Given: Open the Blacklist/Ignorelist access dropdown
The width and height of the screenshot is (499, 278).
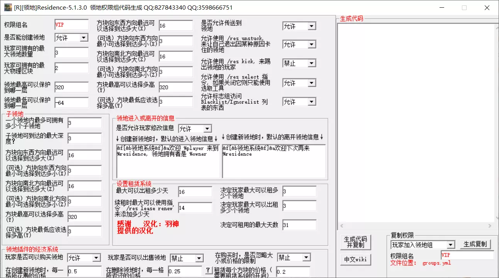Looking at the screenshot, I should 299,102.
